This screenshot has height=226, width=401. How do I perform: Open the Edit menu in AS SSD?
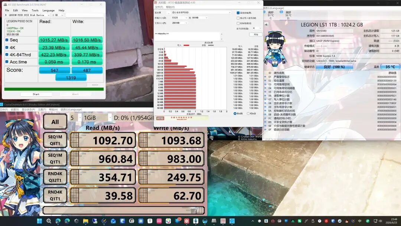pyautogui.click(x=16, y=10)
